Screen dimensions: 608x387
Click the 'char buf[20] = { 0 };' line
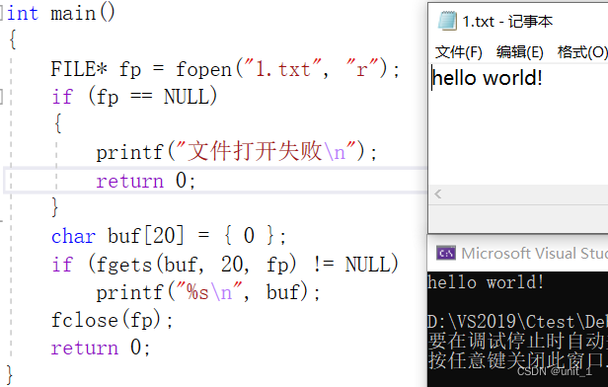pos(169,236)
